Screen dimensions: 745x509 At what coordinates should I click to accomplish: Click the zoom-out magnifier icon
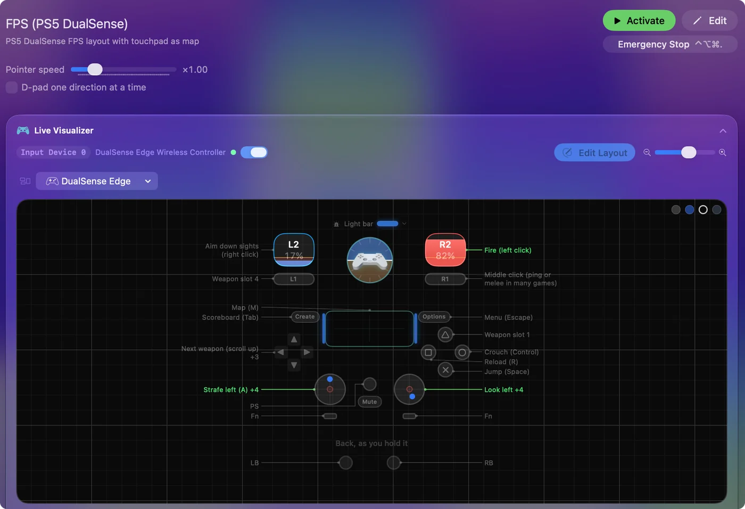tap(647, 152)
